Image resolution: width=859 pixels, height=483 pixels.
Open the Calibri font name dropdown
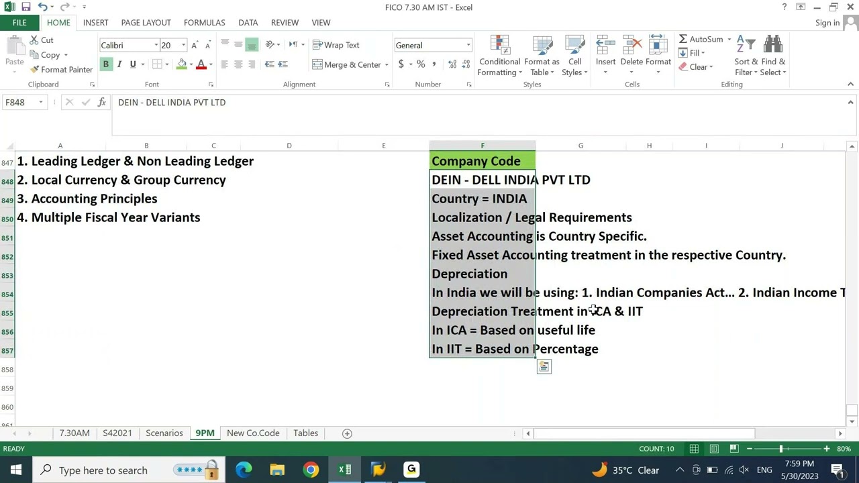coord(156,45)
